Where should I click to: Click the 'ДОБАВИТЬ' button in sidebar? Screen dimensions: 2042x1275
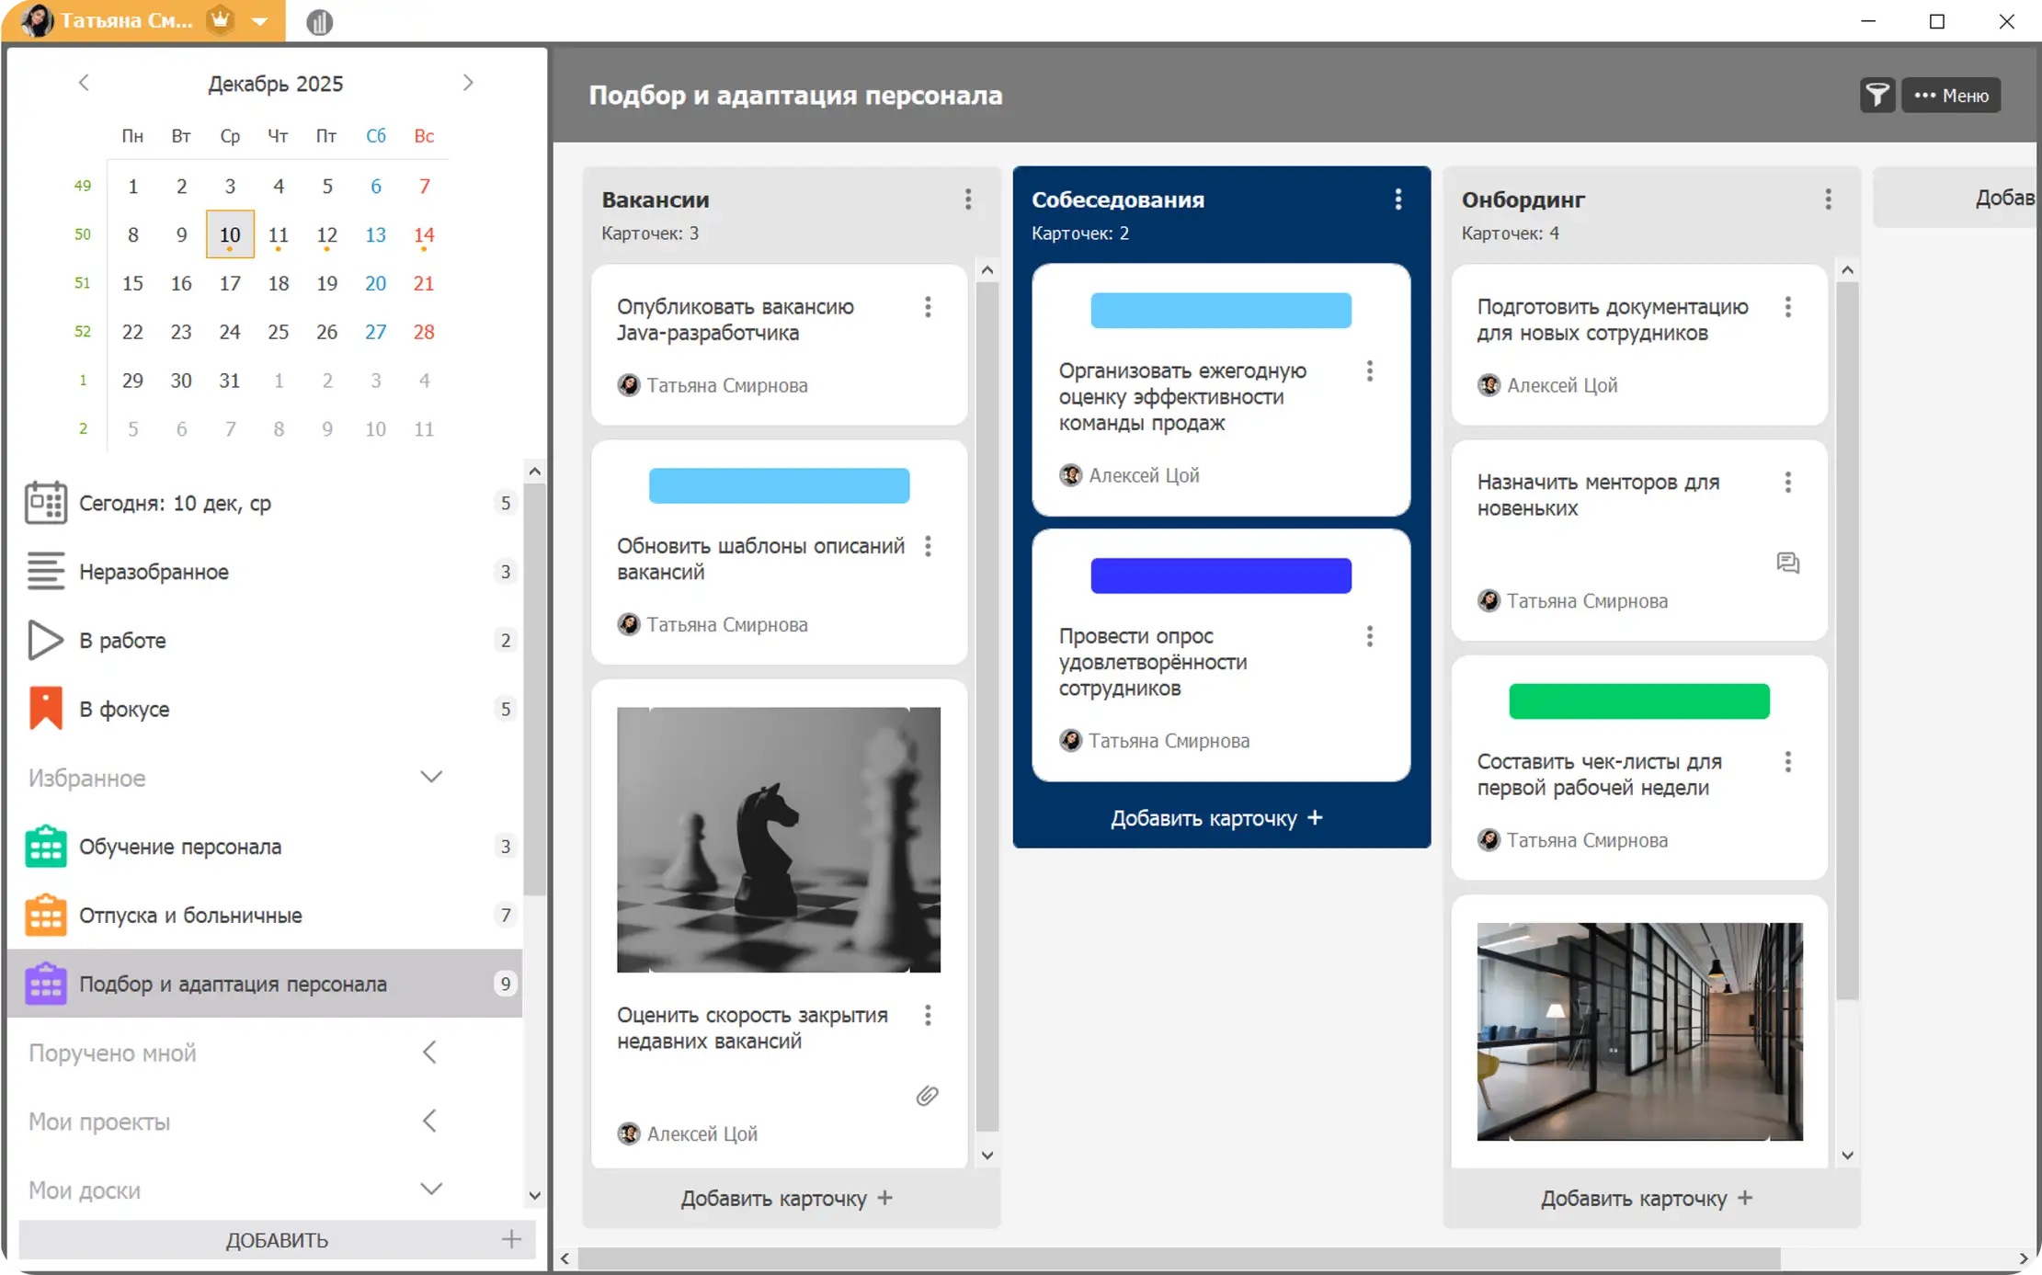pos(277,1240)
